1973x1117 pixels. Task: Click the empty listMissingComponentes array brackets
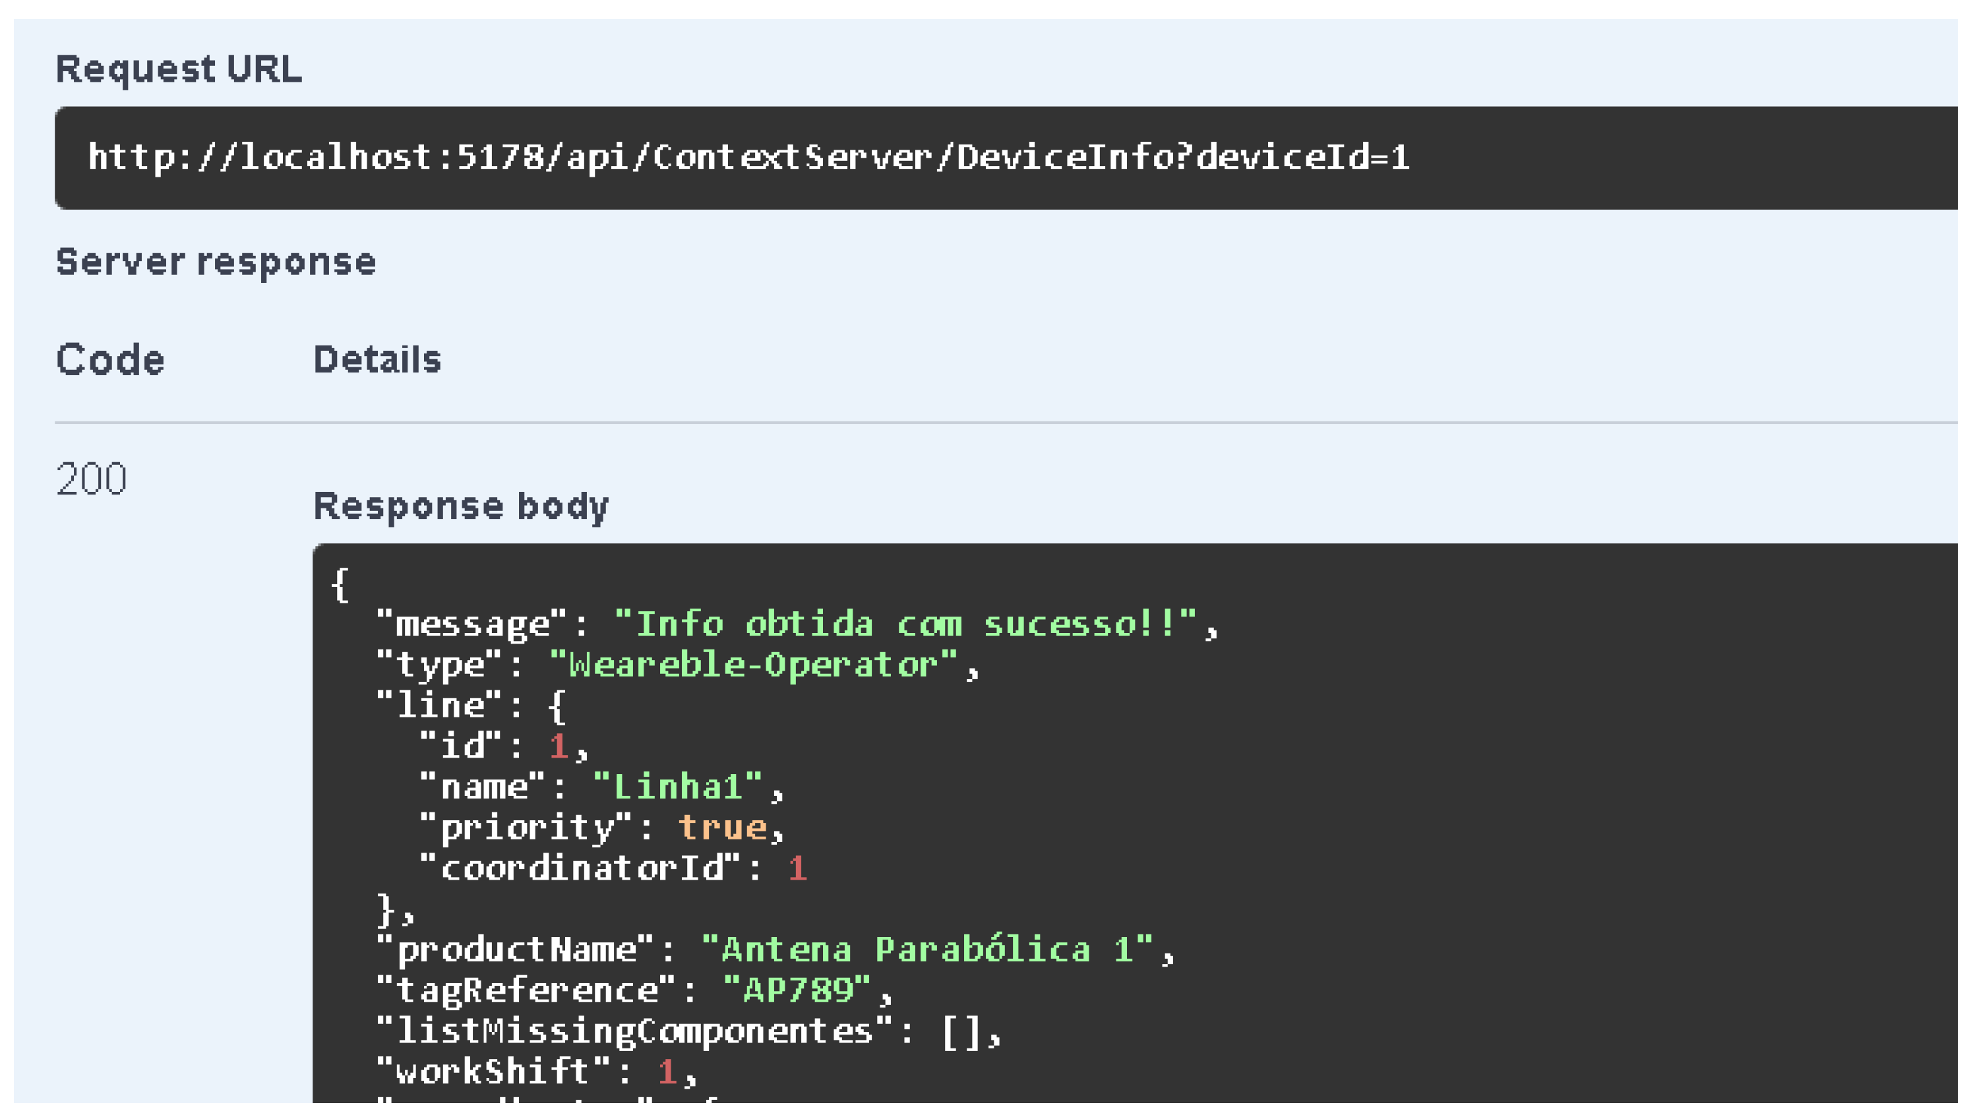[960, 1031]
